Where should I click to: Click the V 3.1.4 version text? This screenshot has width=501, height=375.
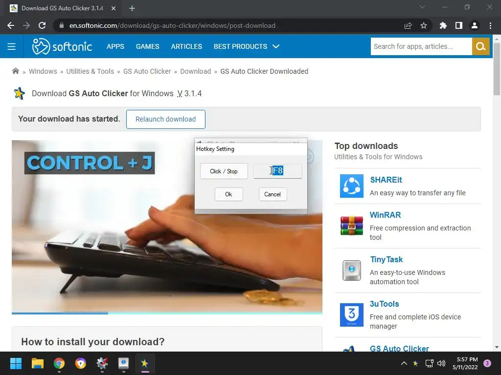[189, 93]
